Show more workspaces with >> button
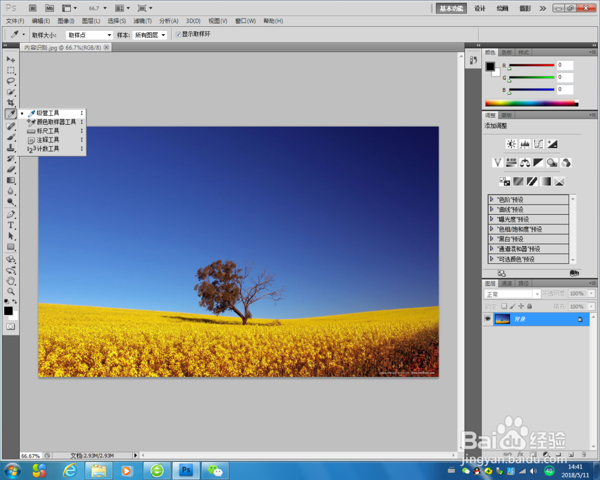The height and width of the screenshot is (480, 600). (x=542, y=8)
